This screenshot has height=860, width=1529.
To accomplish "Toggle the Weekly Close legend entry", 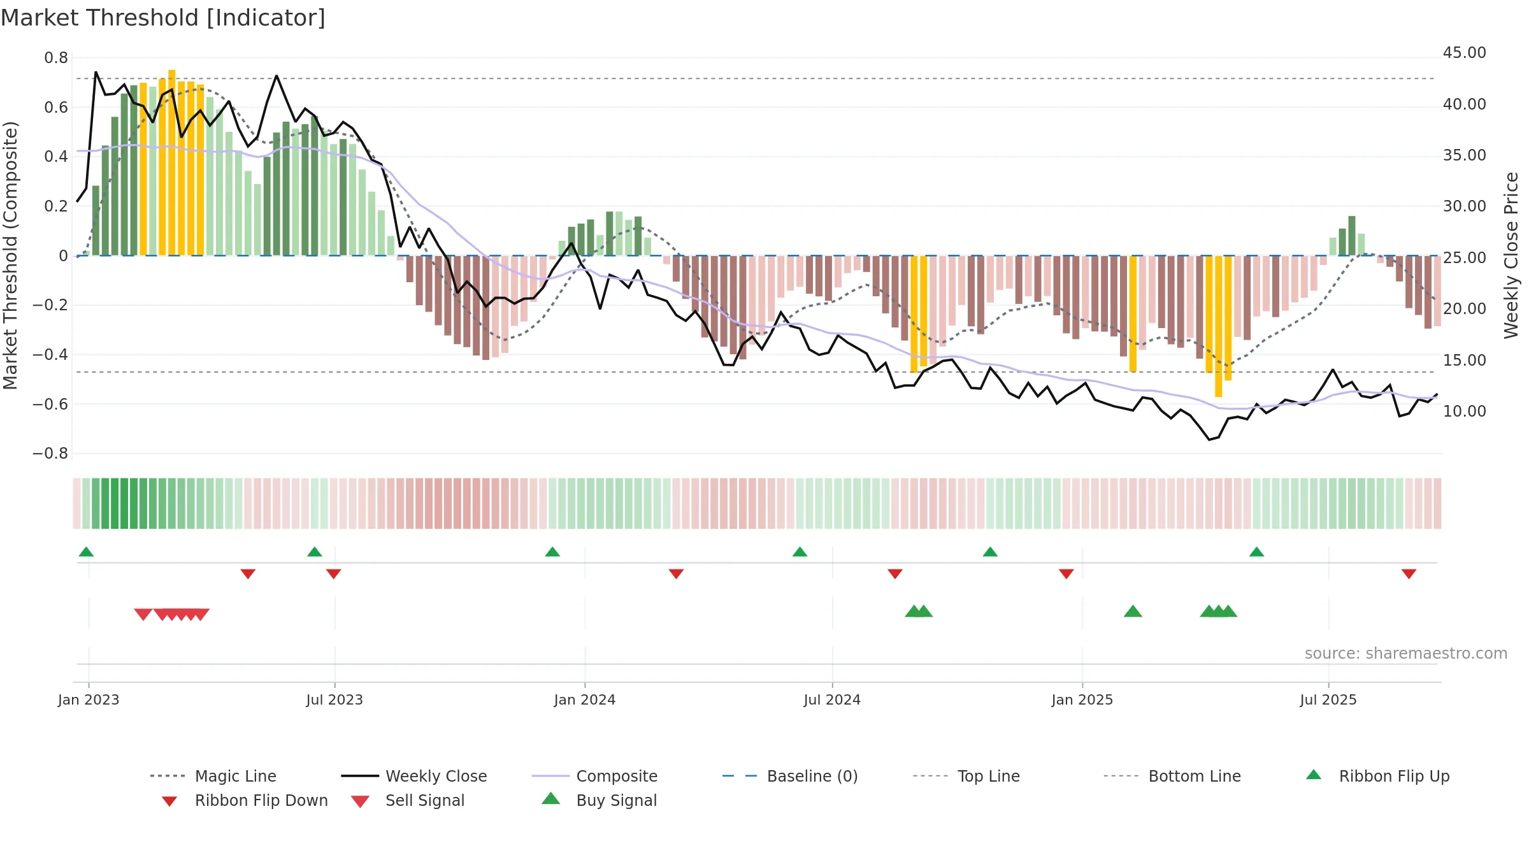I will click(414, 776).
